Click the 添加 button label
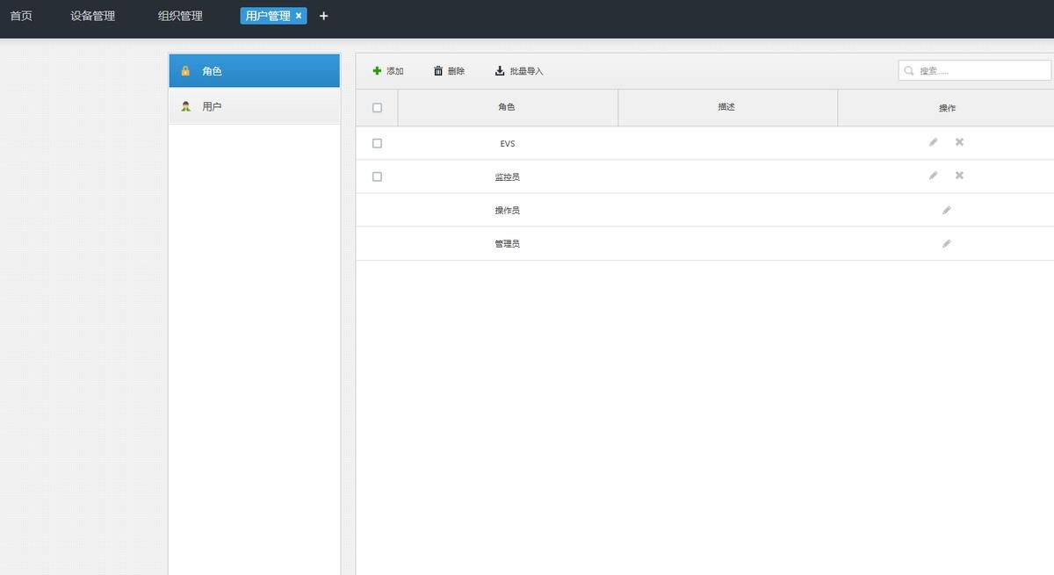The width and height of the screenshot is (1054, 575). [x=395, y=71]
